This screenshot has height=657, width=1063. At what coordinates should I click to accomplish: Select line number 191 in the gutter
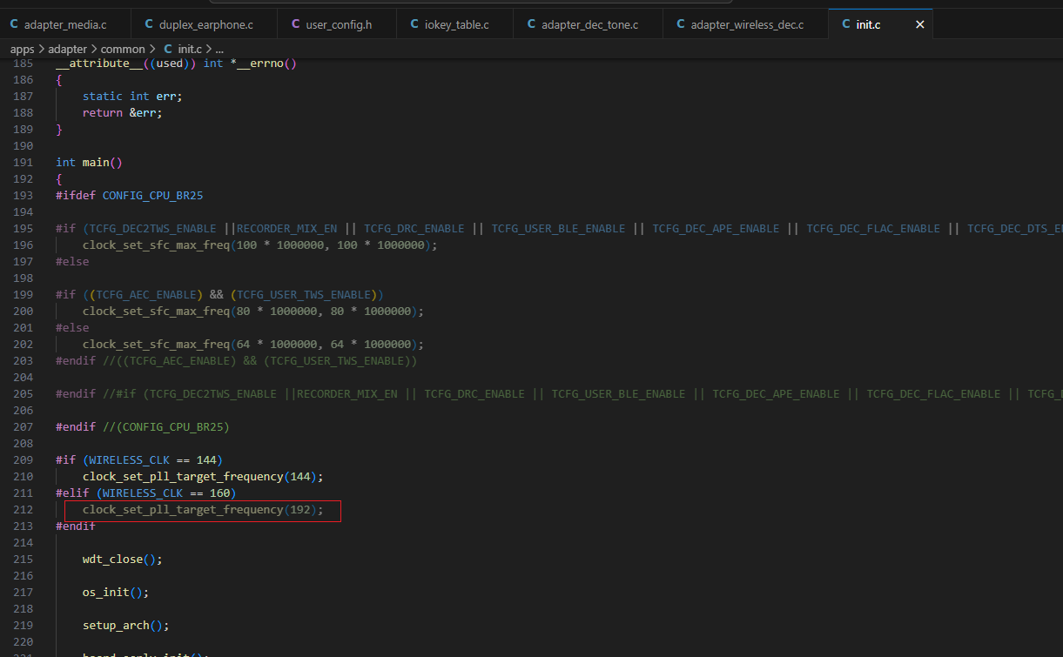tap(24, 162)
